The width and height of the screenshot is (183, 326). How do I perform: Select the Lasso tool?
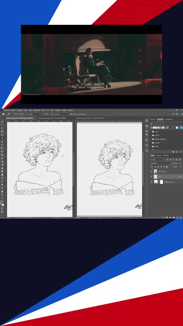(x=2, y=128)
